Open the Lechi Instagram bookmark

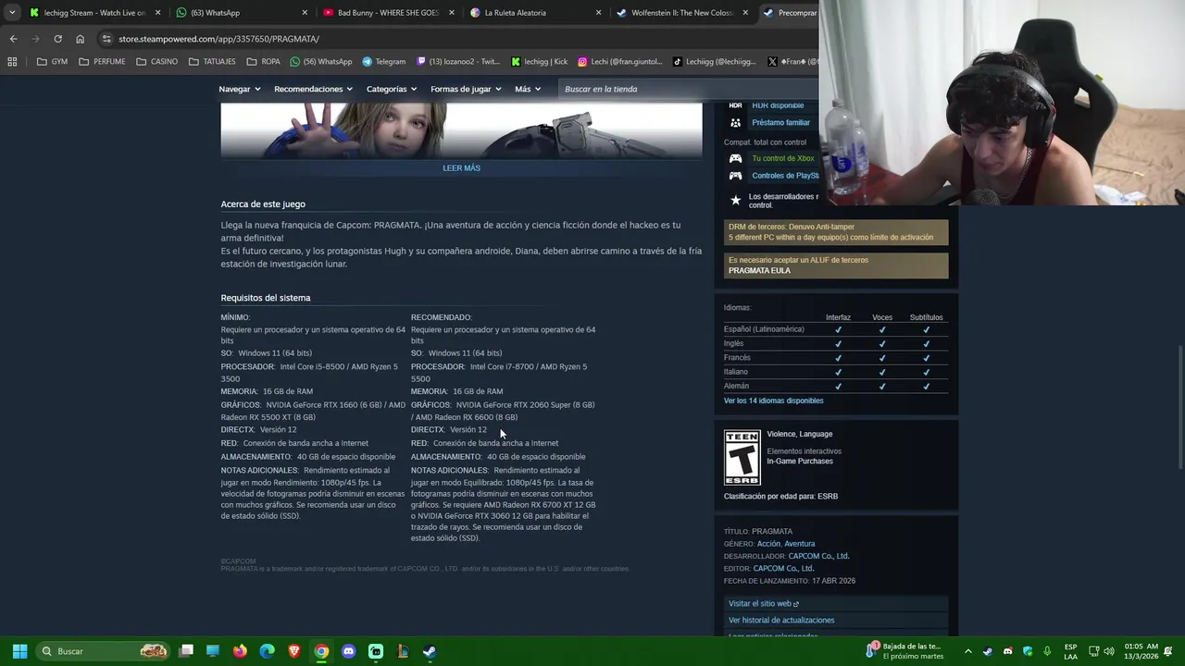tap(620, 62)
